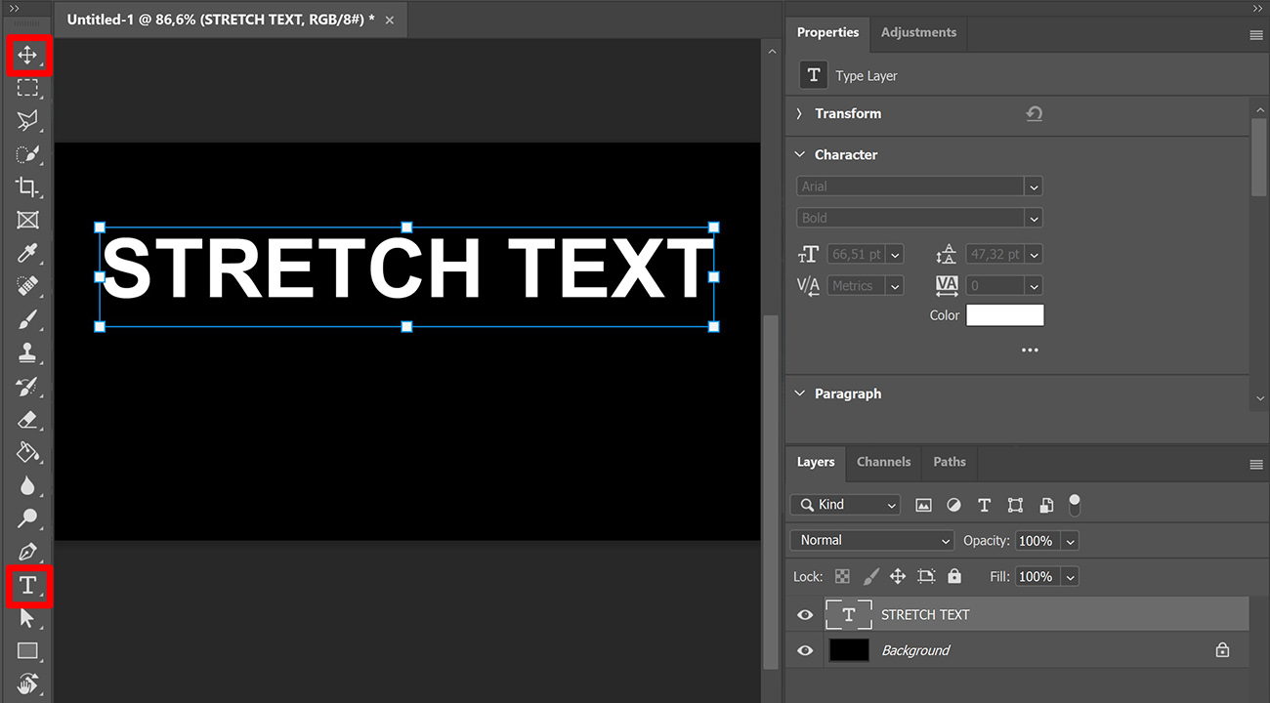
Task: Open the Adjustments tab
Action: click(917, 31)
